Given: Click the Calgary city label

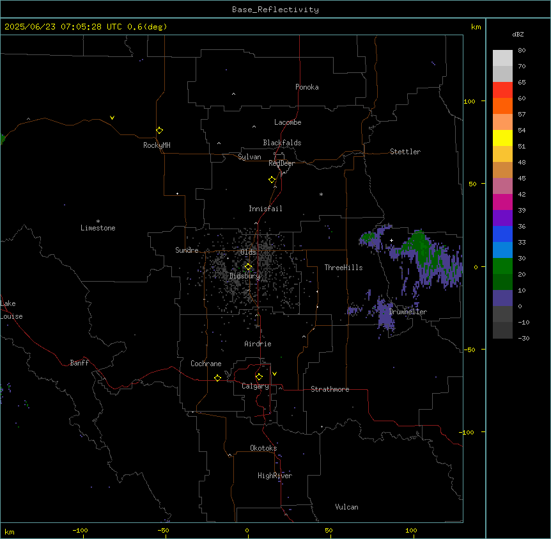Looking at the screenshot, I should click(x=255, y=386).
